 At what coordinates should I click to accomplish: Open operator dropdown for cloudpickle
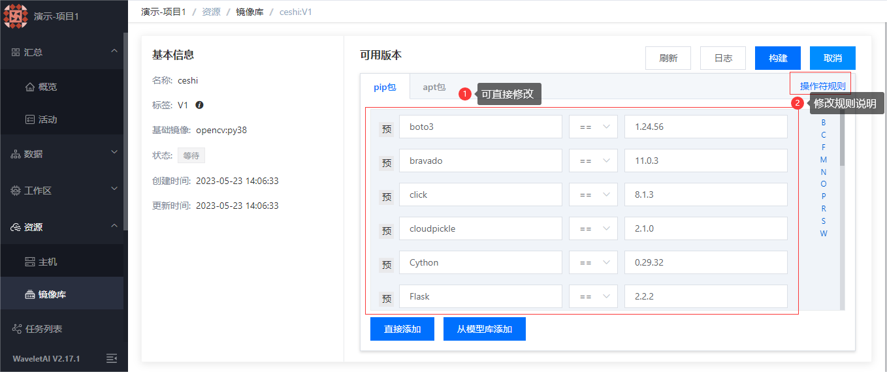tap(593, 228)
